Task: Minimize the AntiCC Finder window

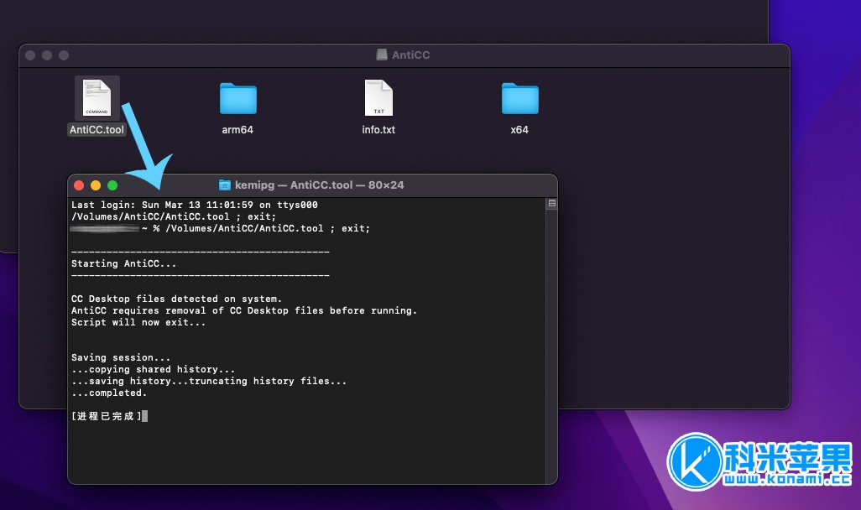Action: (47, 55)
